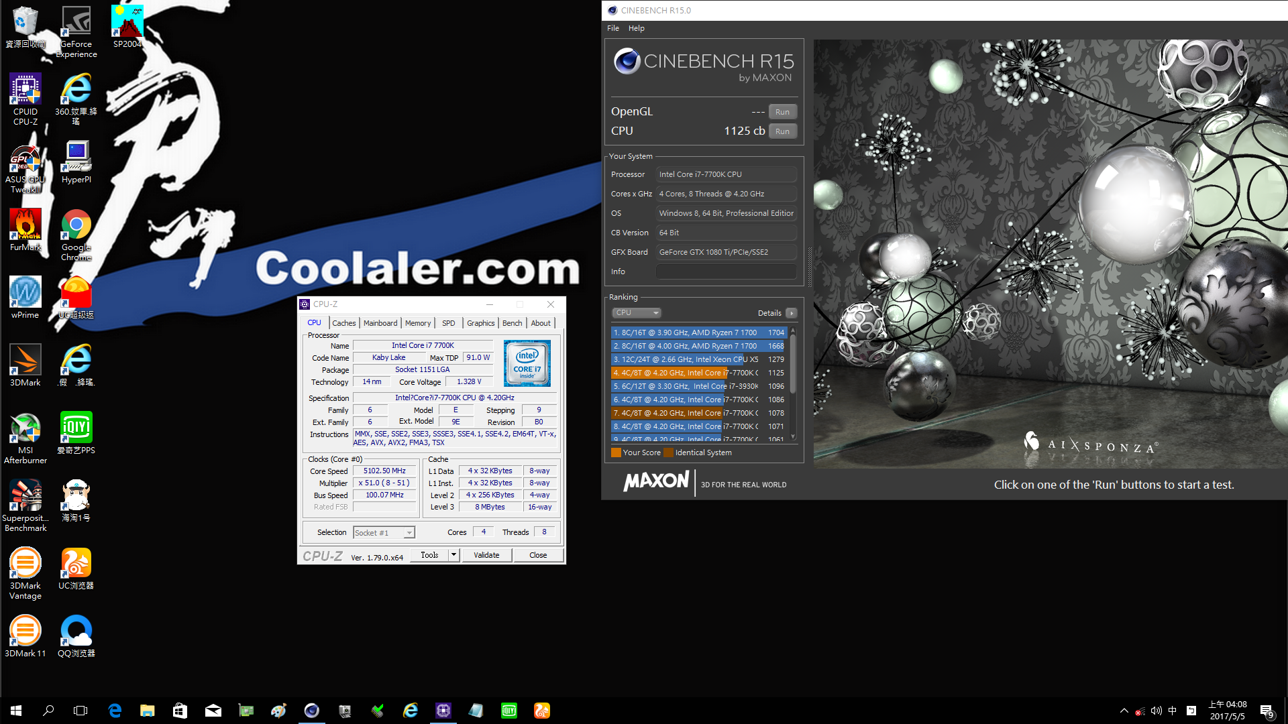The height and width of the screenshot is (724, 1288).
Task: Select Intel Xeon X5 12C/24T ranking row
Action: coord(698,359)
